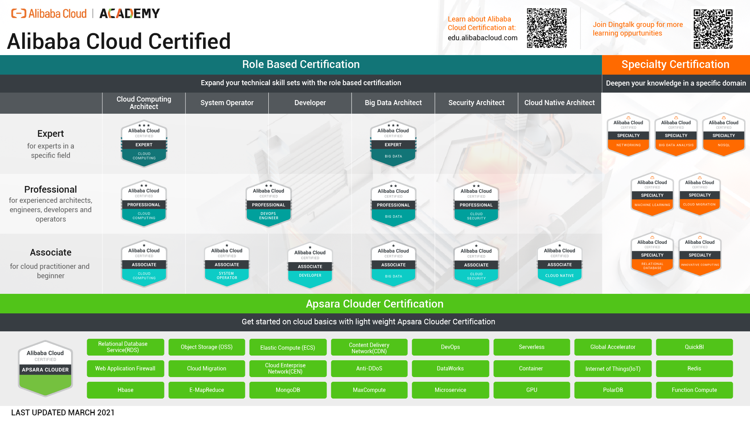The image size is (750, 422).
Task: Click the Expert Big Data badge
Action: 393,143
